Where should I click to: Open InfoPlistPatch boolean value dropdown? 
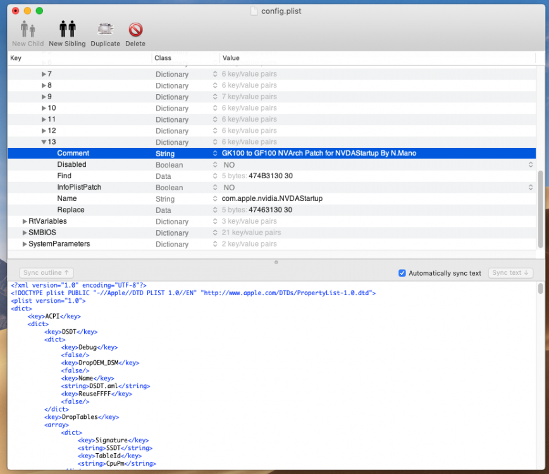(x=531, y=187)
